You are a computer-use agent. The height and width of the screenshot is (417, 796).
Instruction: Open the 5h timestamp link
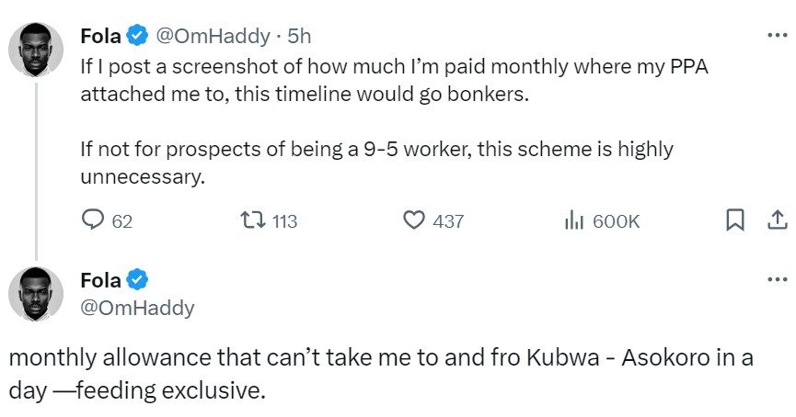299,37
